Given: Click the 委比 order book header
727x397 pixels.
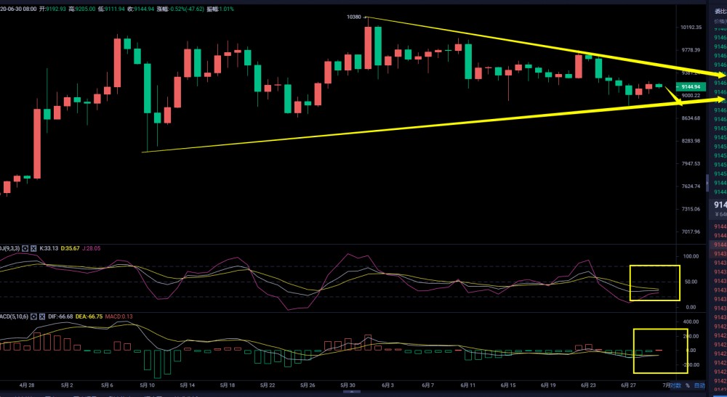Looking at the screenshot, I should tap(719, 12).
